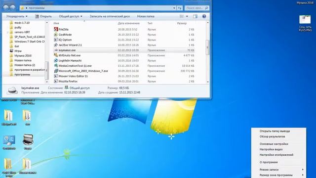This screenshot has width=316, height=178.
Task: Select the Игры item icon in tree
Action: pos(11,51)
